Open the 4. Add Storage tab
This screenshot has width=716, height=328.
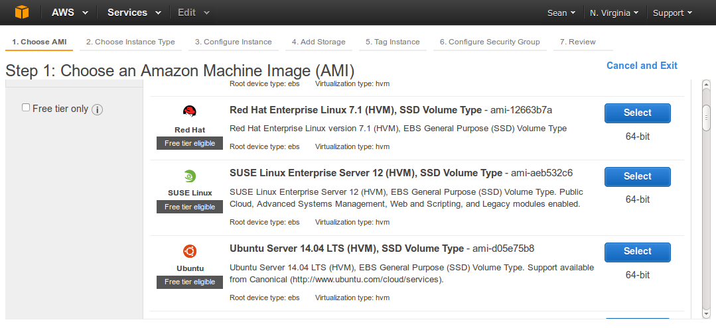[319, 42]
